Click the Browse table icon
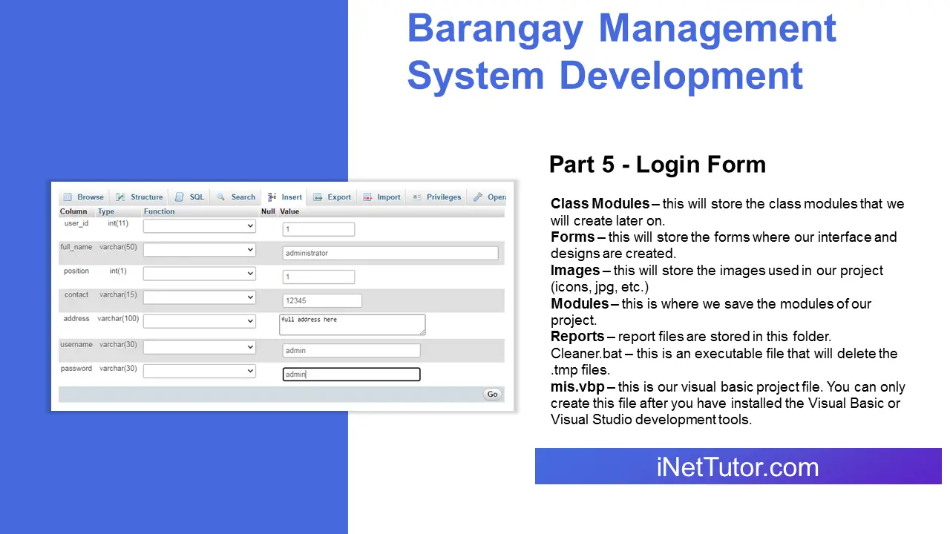Screen dimensions: 950x534 coord(68,197)
